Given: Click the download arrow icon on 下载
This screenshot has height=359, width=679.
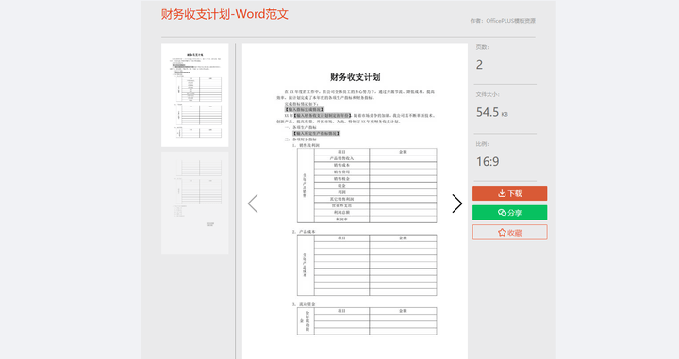Looking at the screenshot, I should (x=502, y=193).
